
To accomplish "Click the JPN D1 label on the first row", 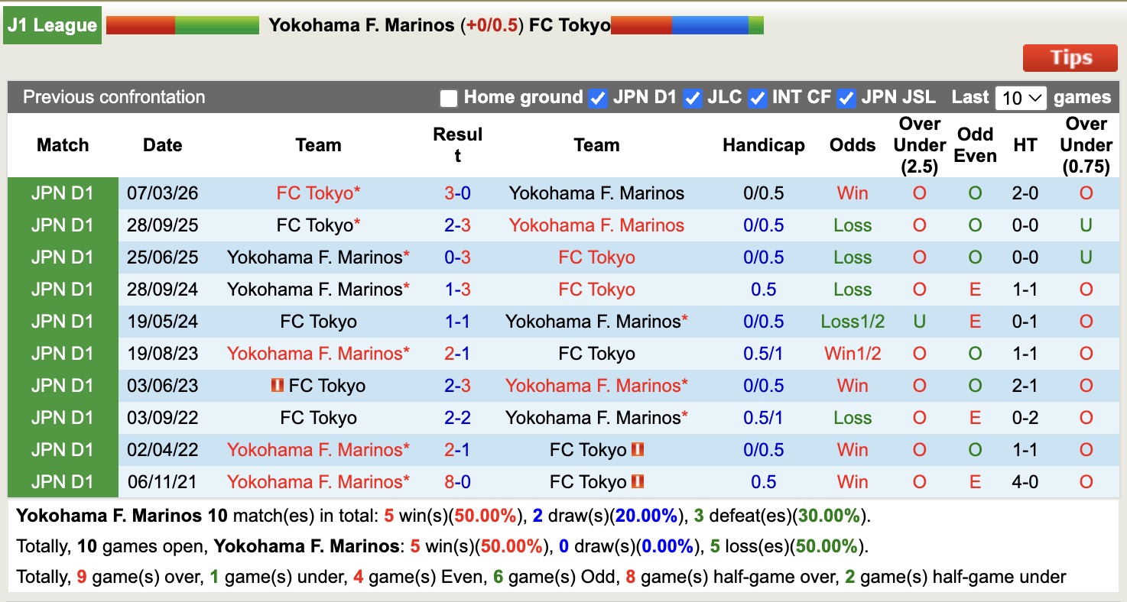I will click(63, 193).
